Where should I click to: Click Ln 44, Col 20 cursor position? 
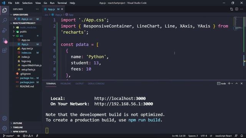tap(178, 136)
